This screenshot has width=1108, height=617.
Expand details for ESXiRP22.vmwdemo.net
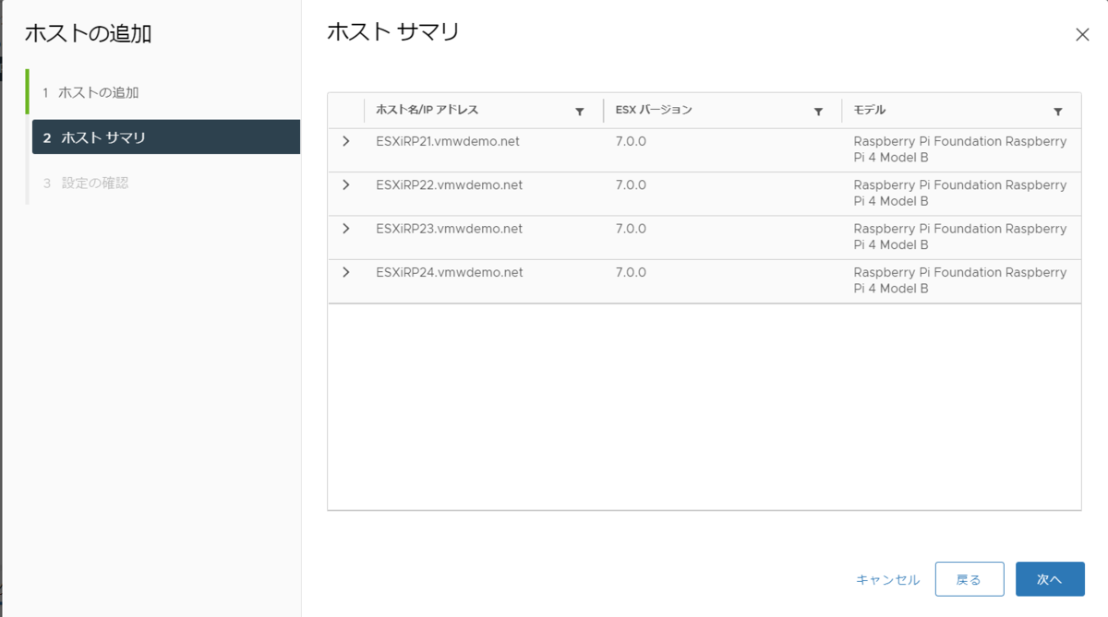[x=346, y=184]
